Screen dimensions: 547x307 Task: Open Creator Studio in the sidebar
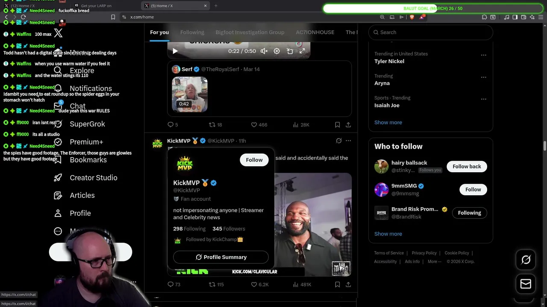pos(85,178)
